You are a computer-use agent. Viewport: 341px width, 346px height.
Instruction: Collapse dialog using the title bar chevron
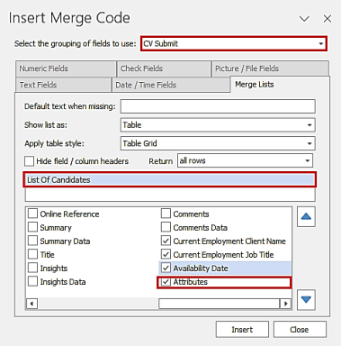(304, 19)
